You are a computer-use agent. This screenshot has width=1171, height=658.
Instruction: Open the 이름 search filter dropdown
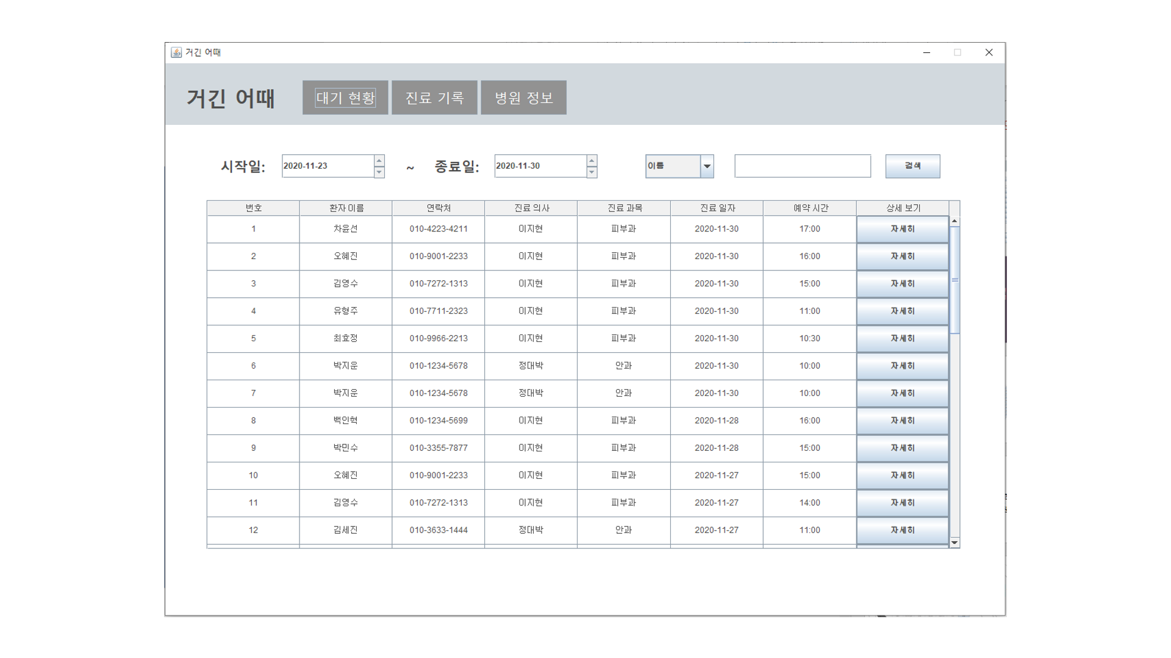(707, 166)
